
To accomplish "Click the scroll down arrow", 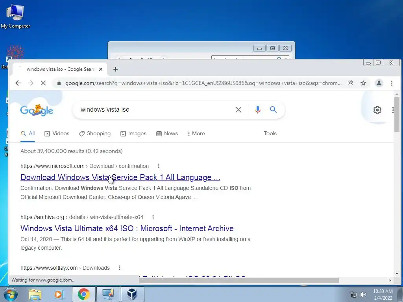I will pos(397,274).
